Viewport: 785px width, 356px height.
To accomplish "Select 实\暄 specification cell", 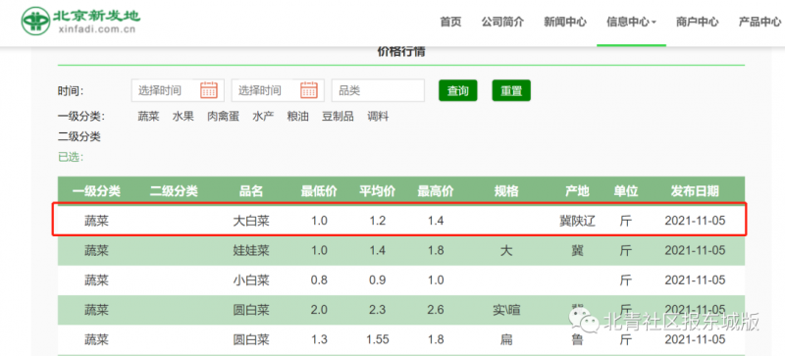I will 506,311.
